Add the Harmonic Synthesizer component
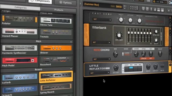 pos(20,50)
